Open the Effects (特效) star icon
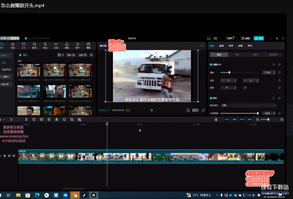This screenshot has width=293, height=199. [45, 45]
